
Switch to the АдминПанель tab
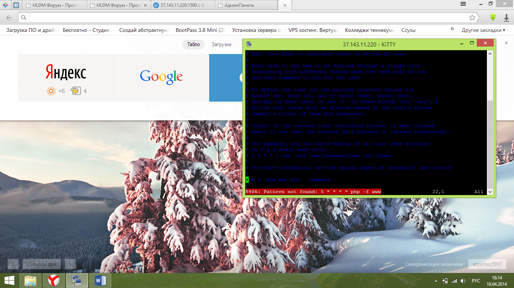[x=246, y=5]
